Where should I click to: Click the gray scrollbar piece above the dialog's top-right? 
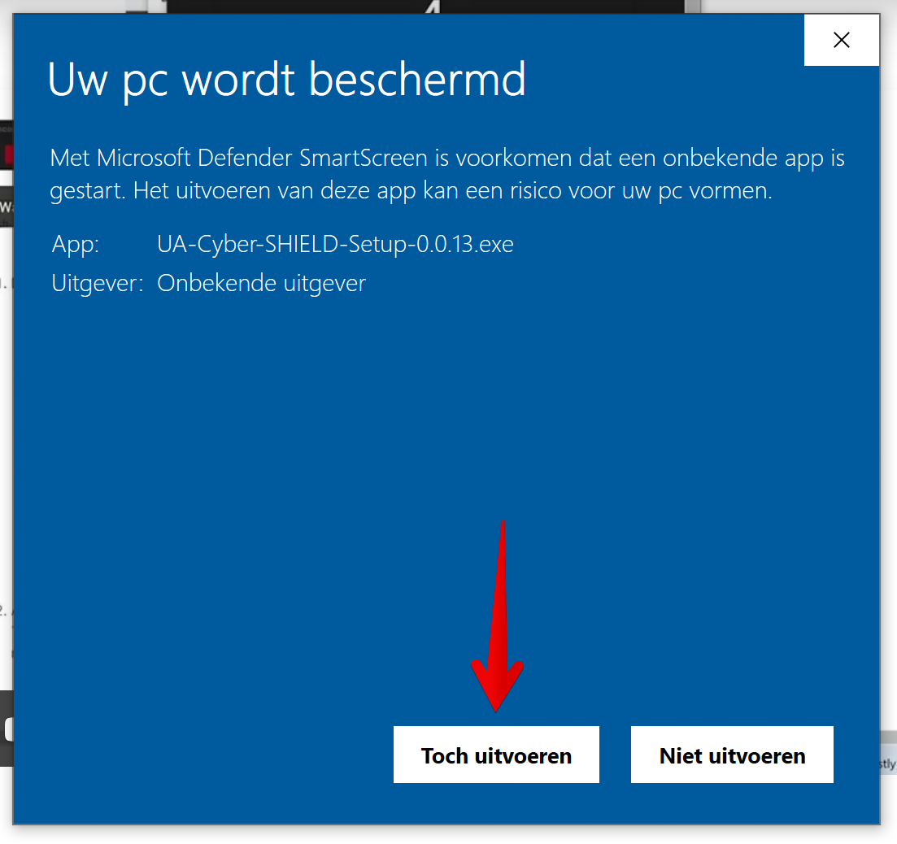(693, 7)
